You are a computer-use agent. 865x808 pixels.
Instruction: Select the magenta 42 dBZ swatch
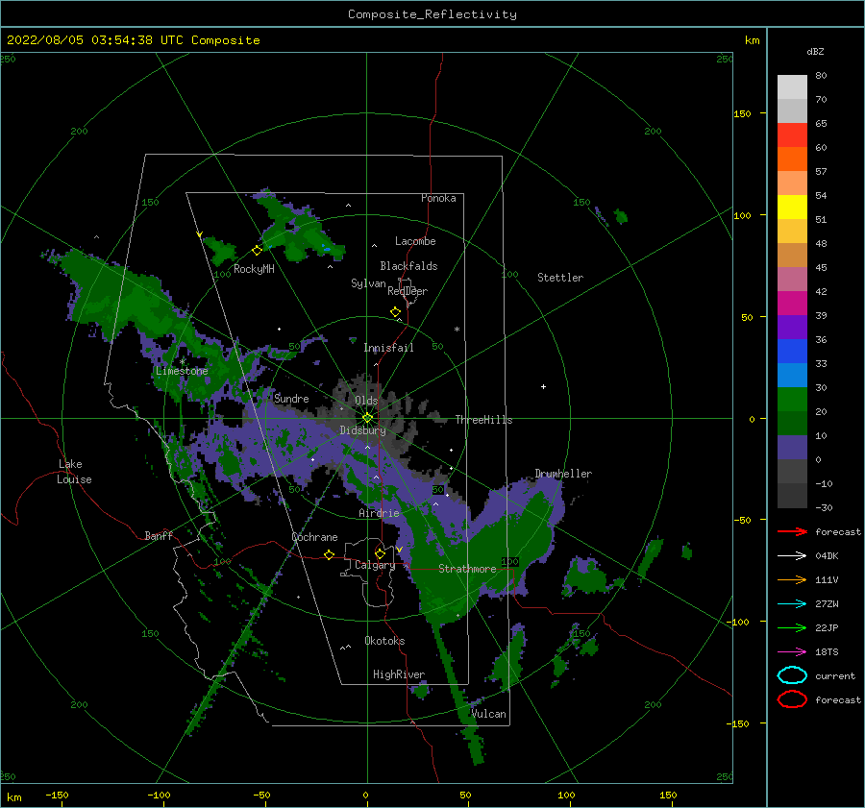click(x=792, y=303)
